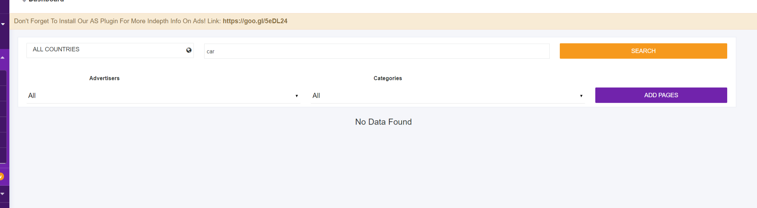Click the "No Data Found" message

click(x=383, y=122)
